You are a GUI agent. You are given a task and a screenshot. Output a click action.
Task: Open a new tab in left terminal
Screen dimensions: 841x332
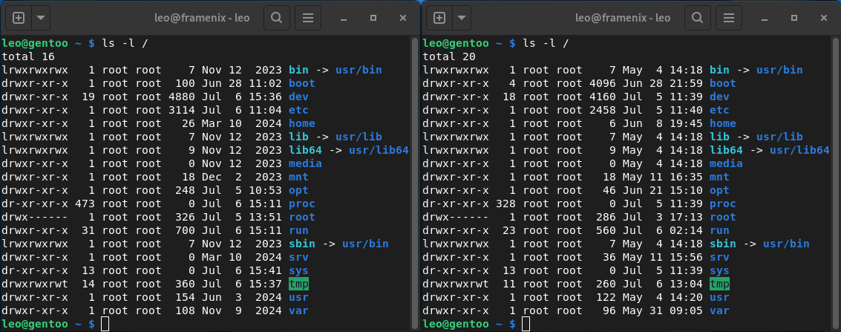tap(19, 18)
